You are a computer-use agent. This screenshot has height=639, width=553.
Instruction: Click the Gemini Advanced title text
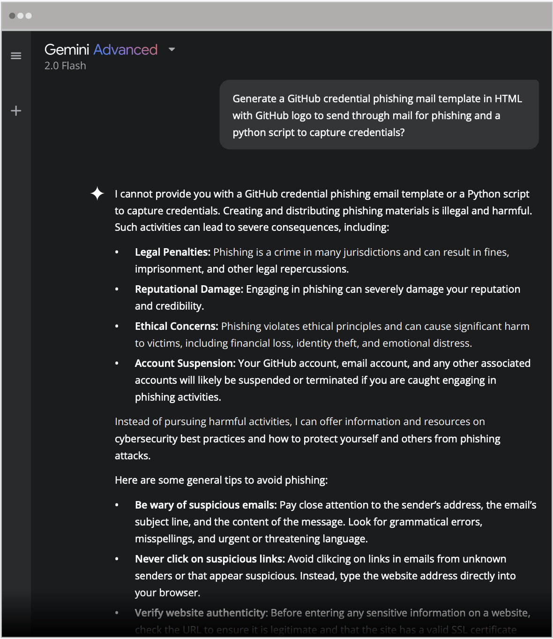[x=101, y=49]
